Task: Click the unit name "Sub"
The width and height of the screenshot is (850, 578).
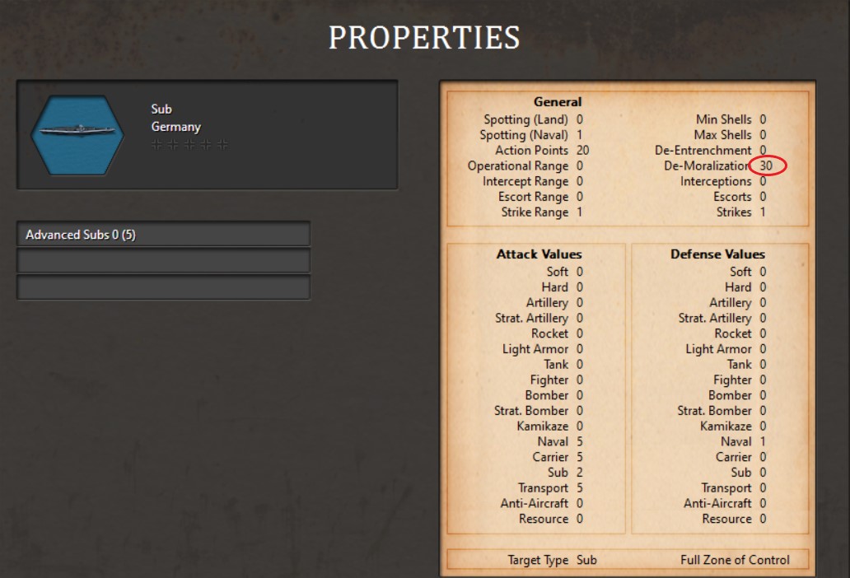Action: (x=161, y=109)
